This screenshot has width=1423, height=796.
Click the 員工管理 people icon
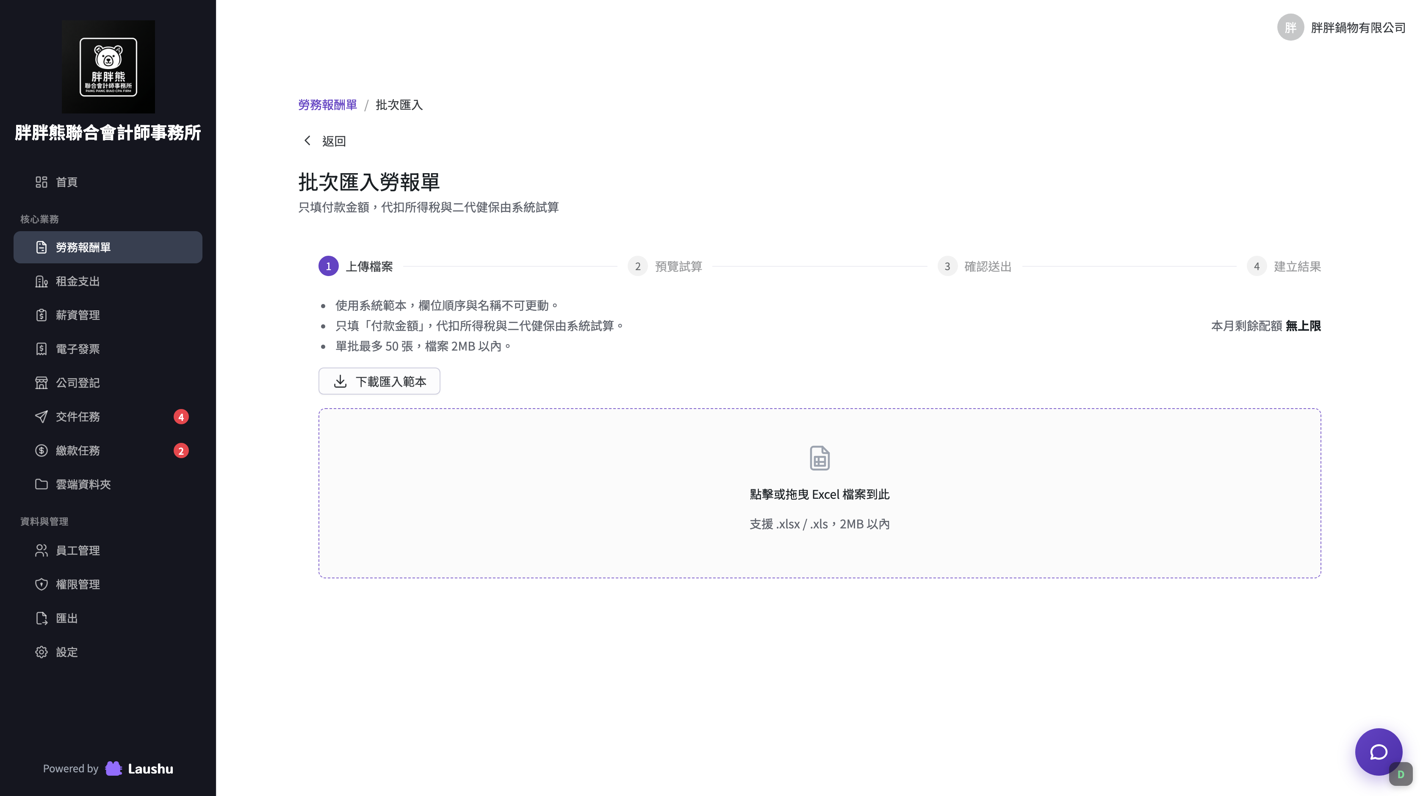coord(42,550)
